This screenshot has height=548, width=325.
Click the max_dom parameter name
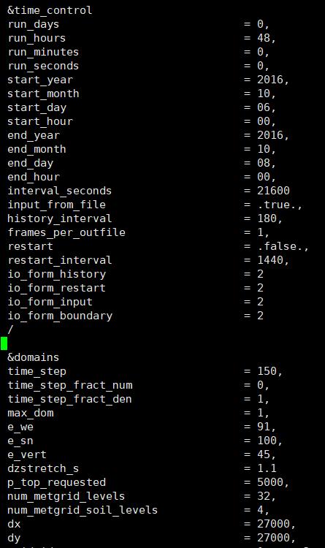[x=31, y=413]
